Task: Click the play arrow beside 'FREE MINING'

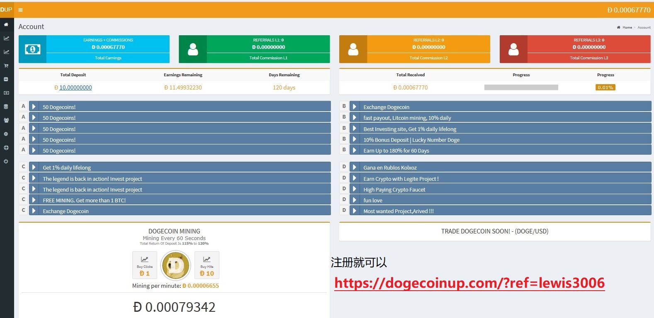Action: pyautogui.click(x=34, y=199)
